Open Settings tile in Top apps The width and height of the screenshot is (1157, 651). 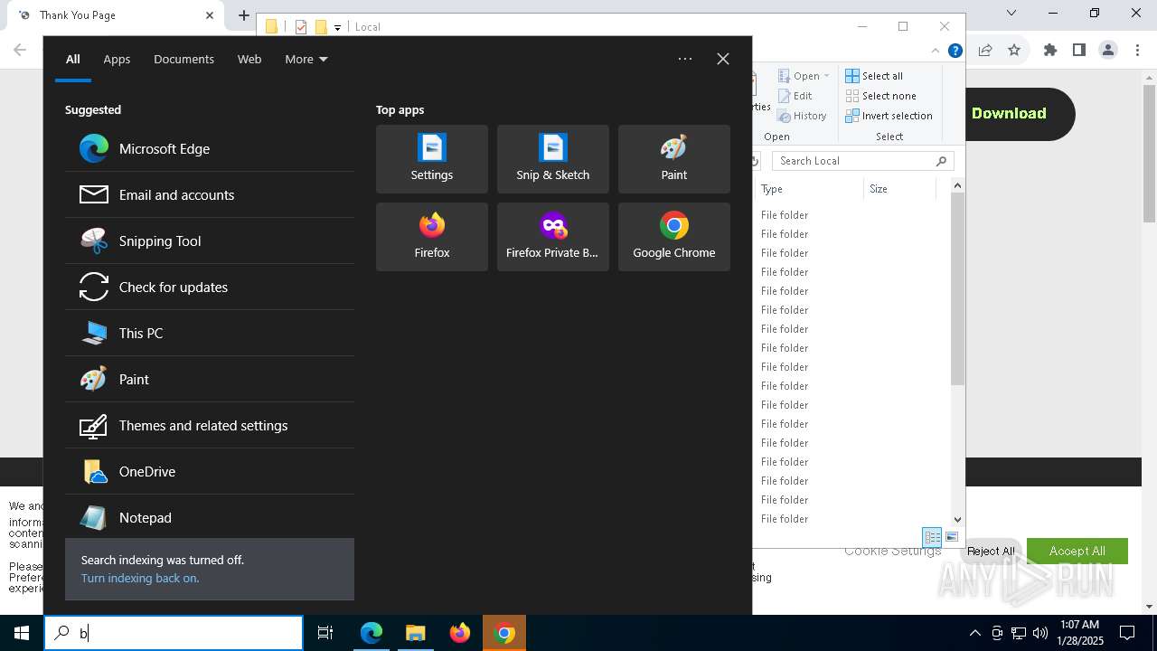click(432, 159)
